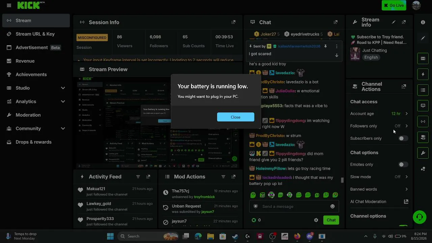Viewport: 432px width, 243px height.
Task: Click the Send a message field
Action: 294,207
